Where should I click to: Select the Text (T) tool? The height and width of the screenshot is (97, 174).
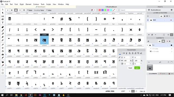tap(3, 23)
